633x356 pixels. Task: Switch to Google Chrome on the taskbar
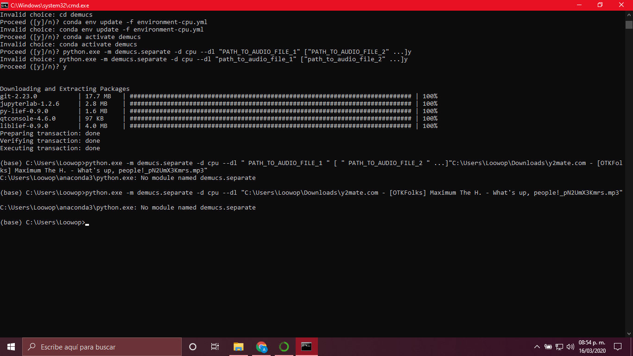[261, 347]
